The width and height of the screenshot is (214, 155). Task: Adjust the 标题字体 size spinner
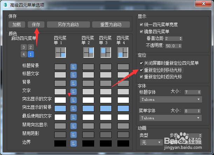point(199,92)
